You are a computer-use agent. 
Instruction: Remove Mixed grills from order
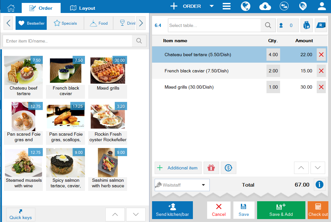(x=321, y=87)
